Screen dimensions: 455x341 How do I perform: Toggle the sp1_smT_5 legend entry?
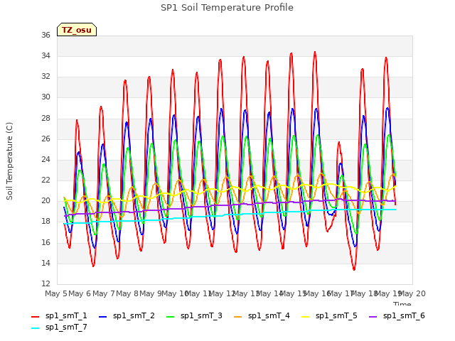coord(329,315)
